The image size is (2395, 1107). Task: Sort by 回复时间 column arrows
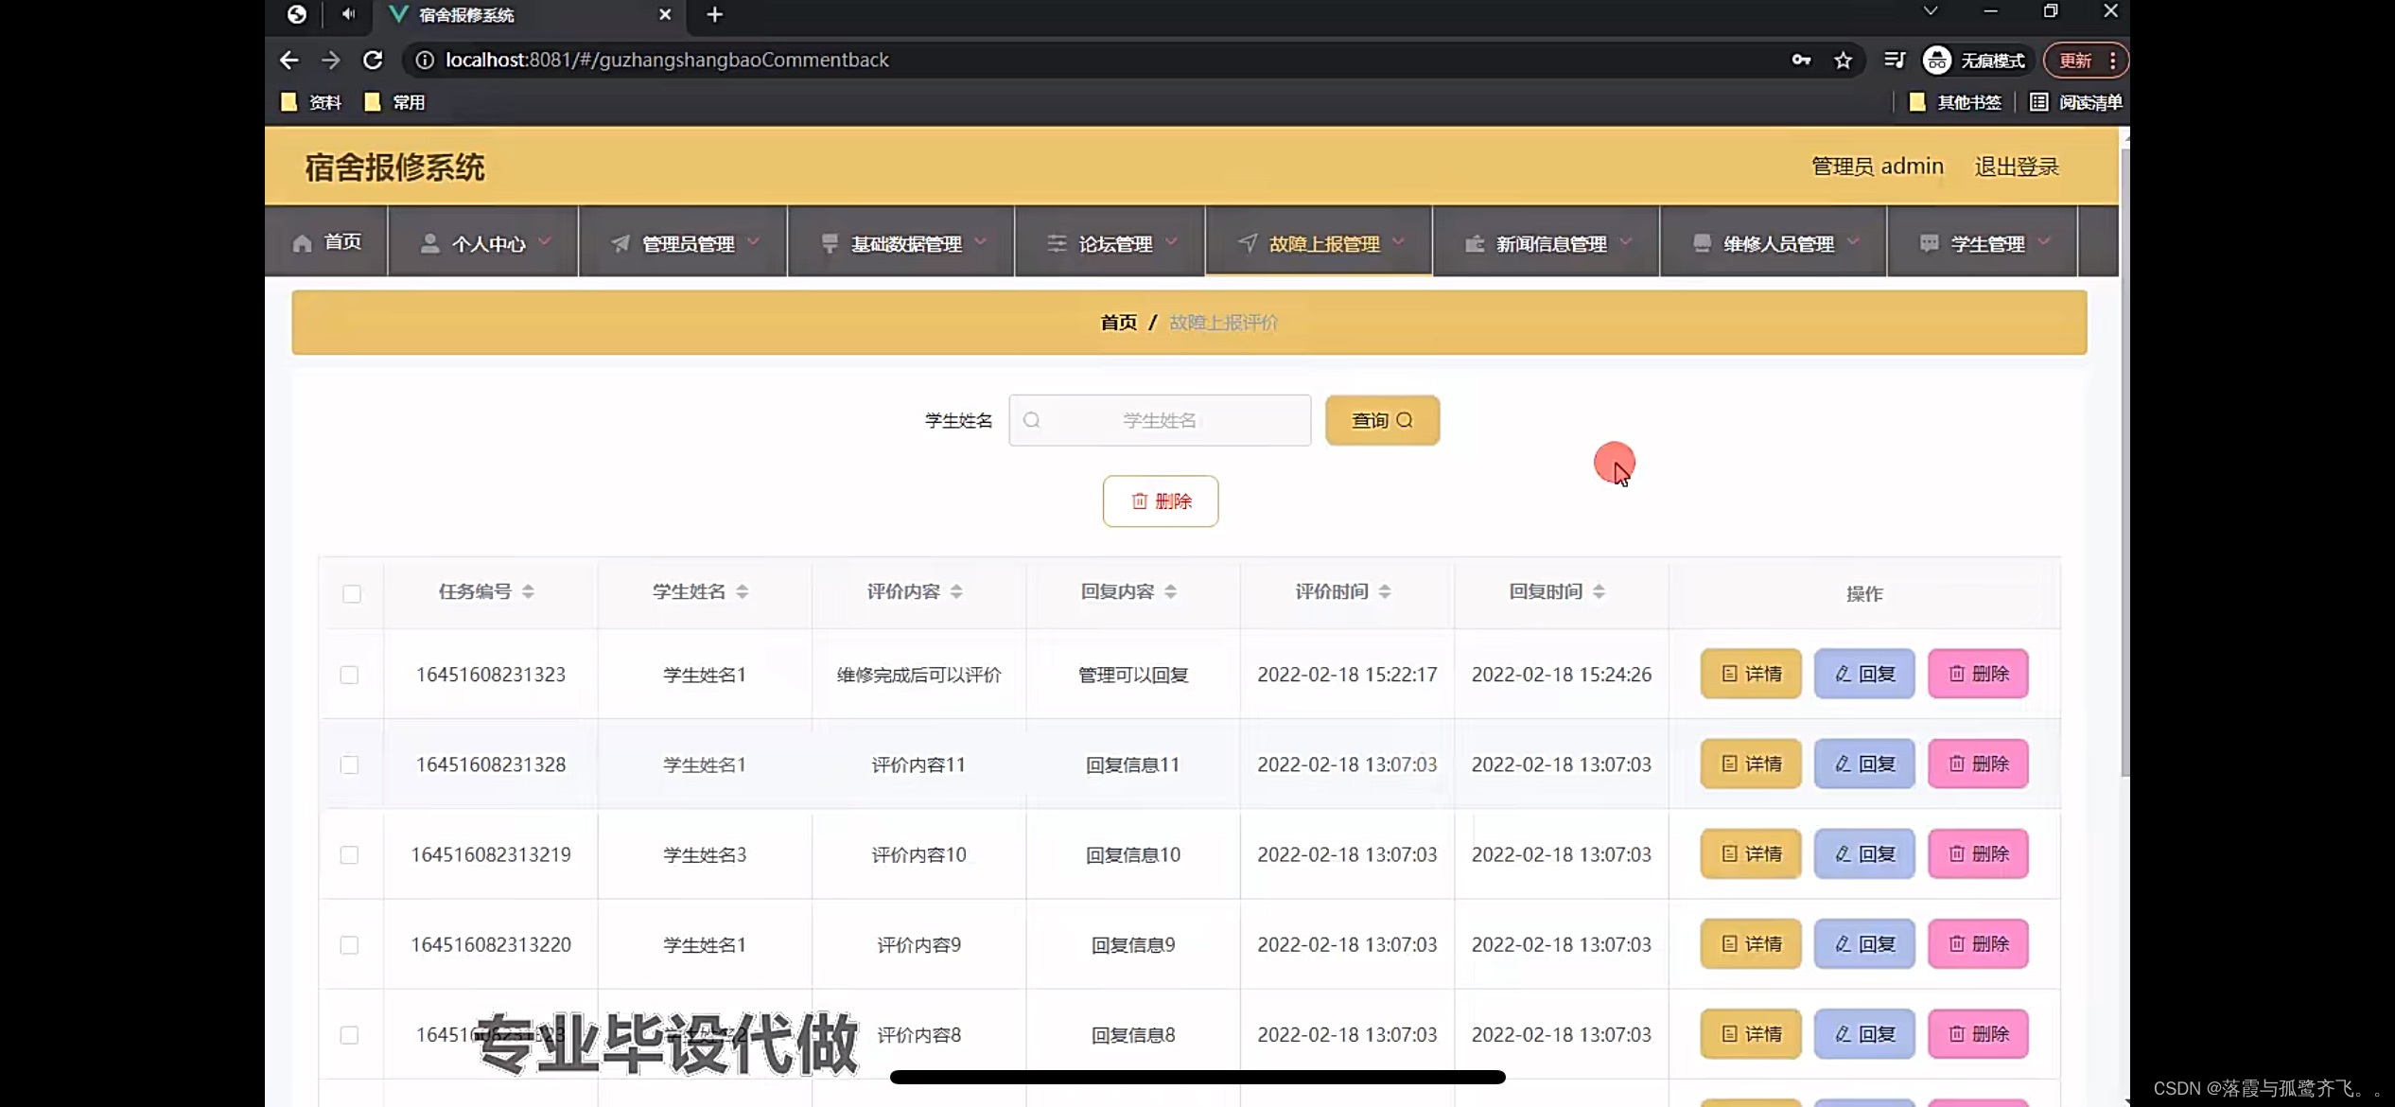(x=1599, y=591)
